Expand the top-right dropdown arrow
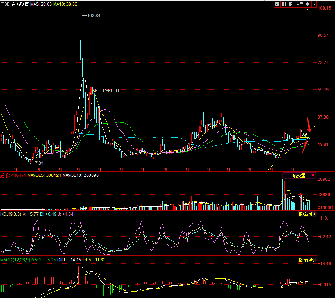The height and width of the screenshot is (298, 335). pyautogui.click(x=314, y=4)
